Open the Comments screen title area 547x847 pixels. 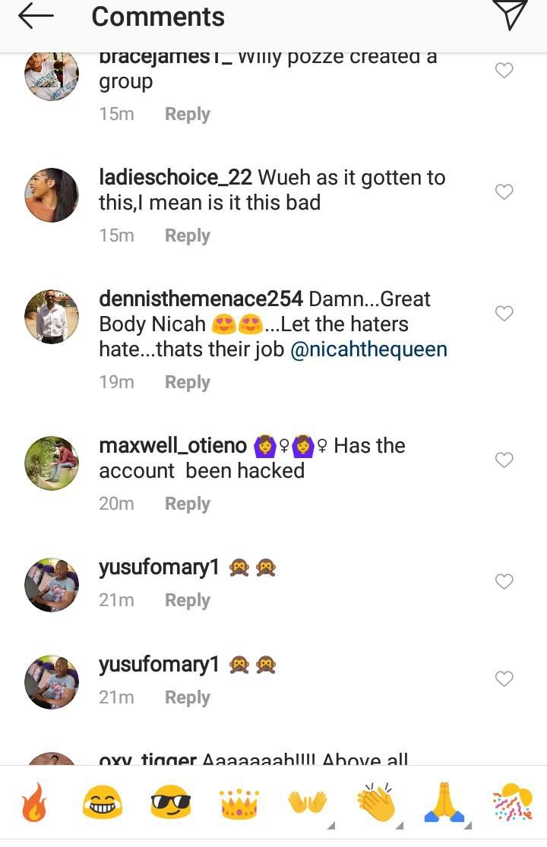pos(157,17)
